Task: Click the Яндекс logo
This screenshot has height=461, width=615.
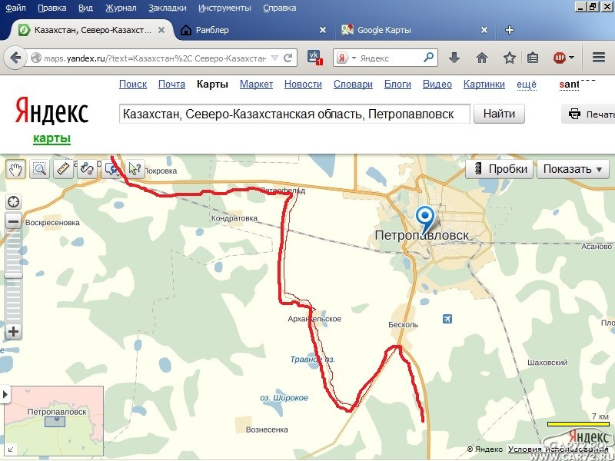Action: tap(52, 111)
